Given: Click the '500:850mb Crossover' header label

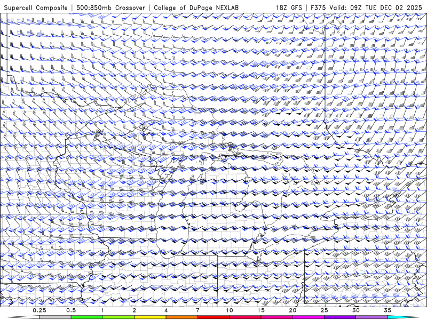Looking at the screenshot, I should click(x=110, y=7).
